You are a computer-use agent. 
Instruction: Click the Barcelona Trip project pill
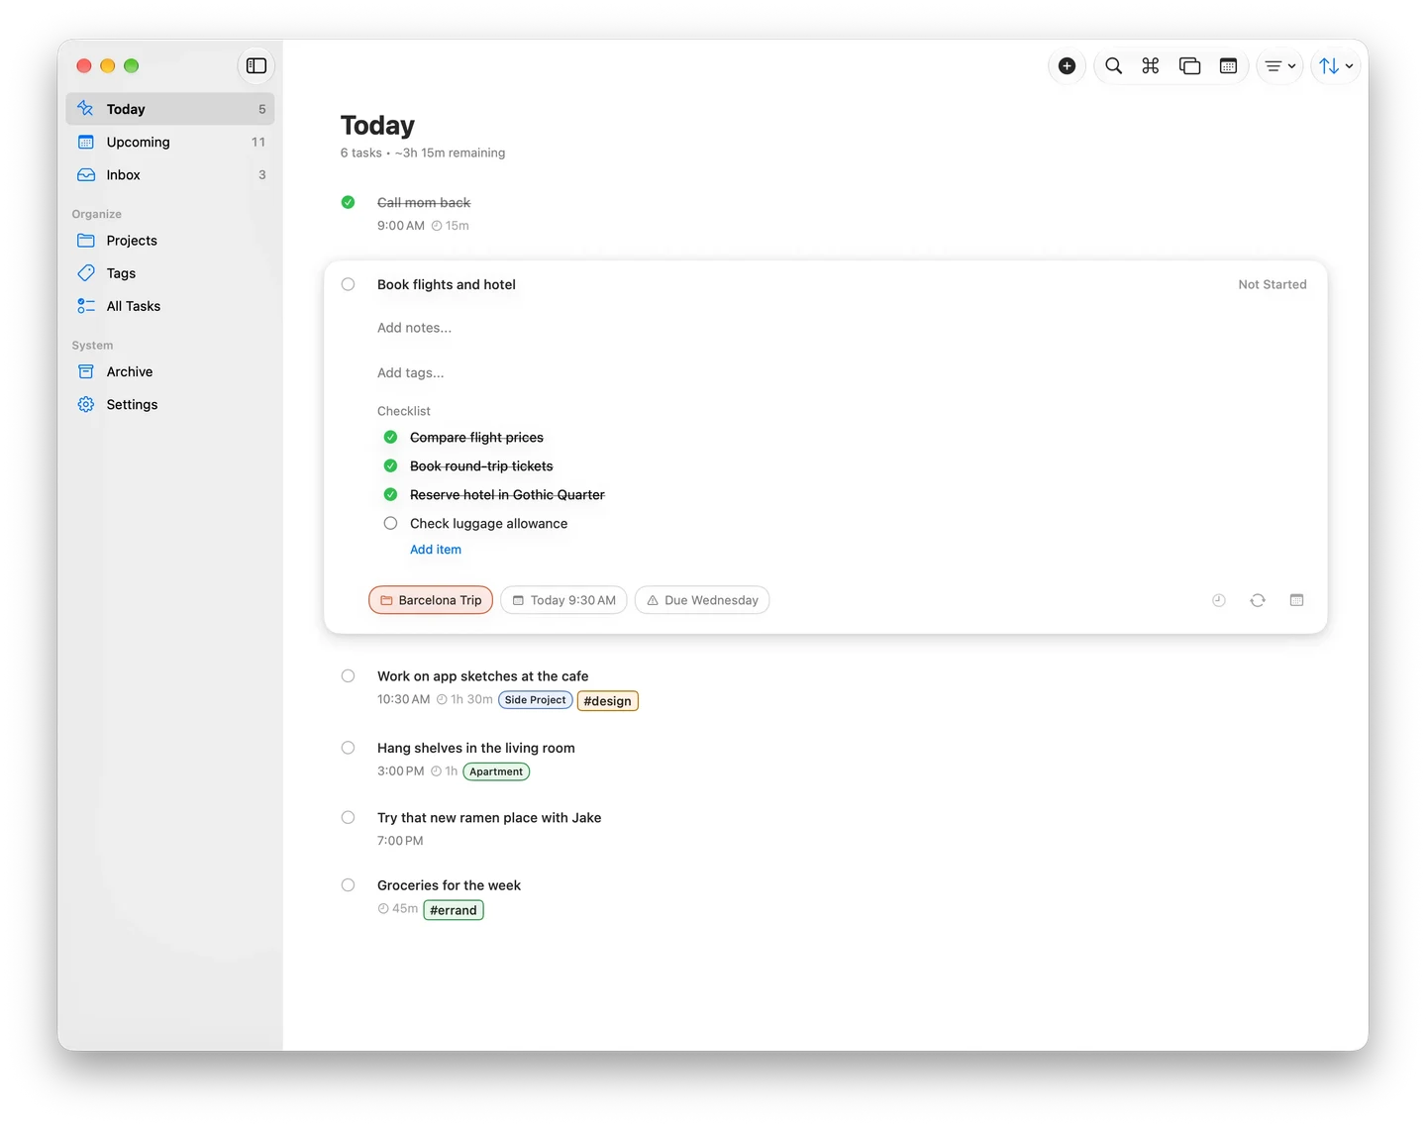pos(431,600)
